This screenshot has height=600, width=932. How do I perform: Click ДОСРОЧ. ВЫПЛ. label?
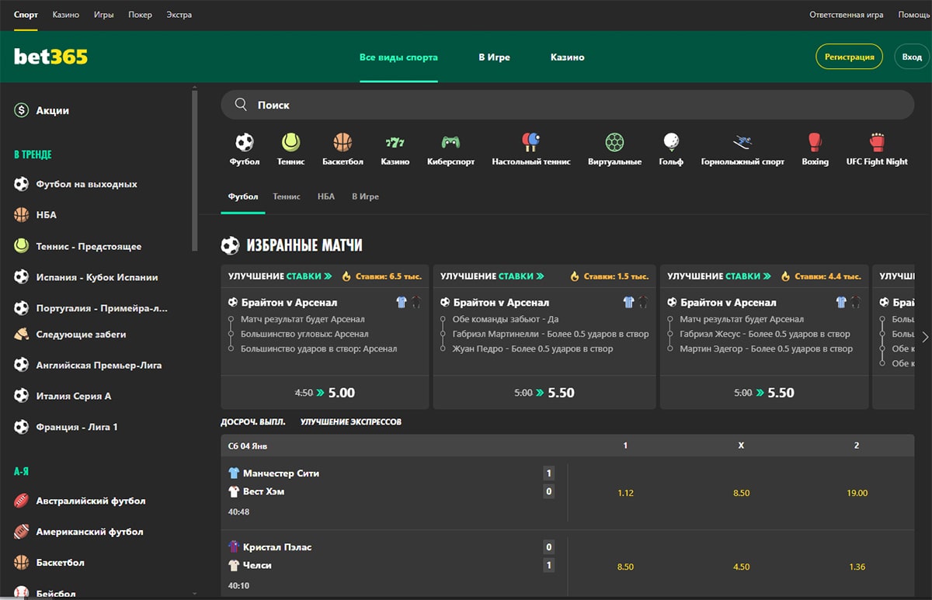(253, 422)
